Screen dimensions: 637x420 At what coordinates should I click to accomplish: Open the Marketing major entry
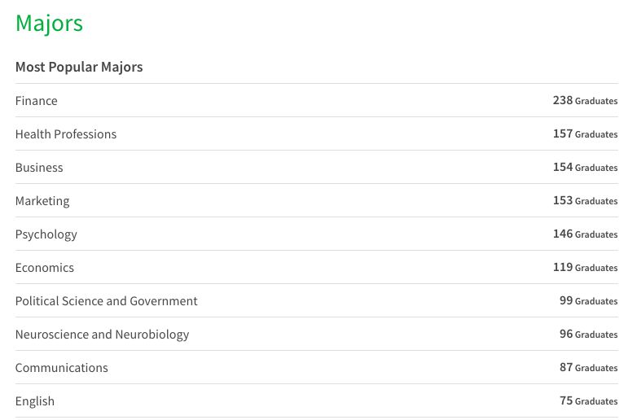(42, 201)
